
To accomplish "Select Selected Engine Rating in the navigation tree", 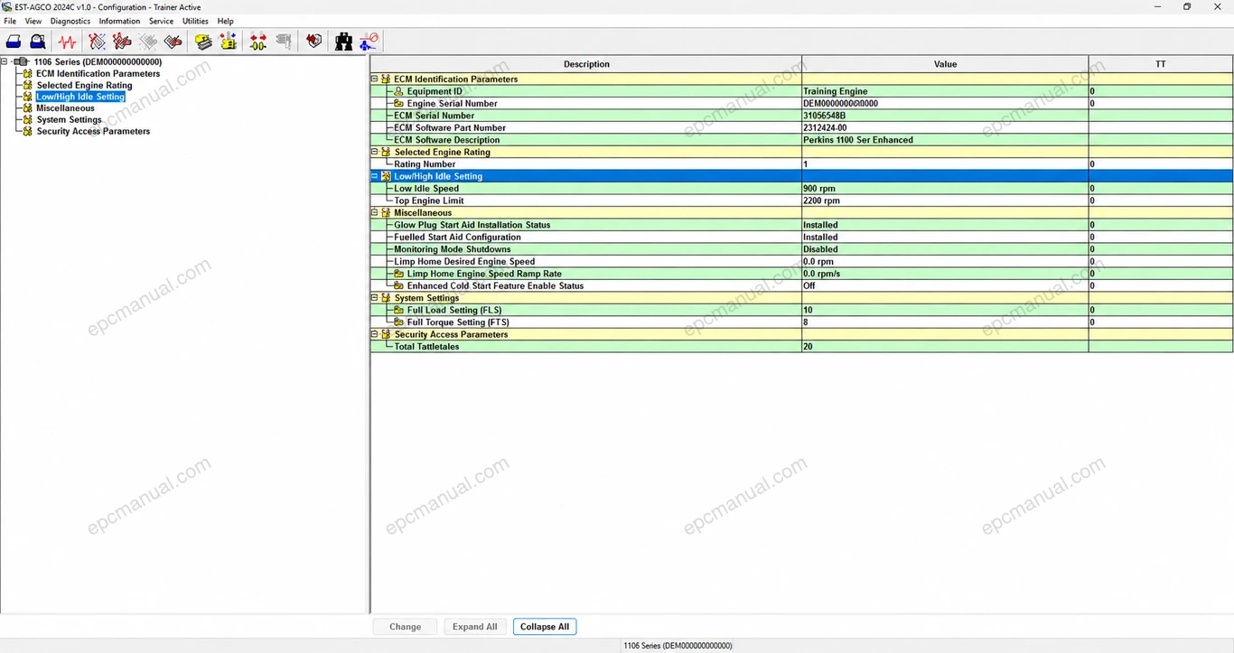I will (x=84, y=86).
